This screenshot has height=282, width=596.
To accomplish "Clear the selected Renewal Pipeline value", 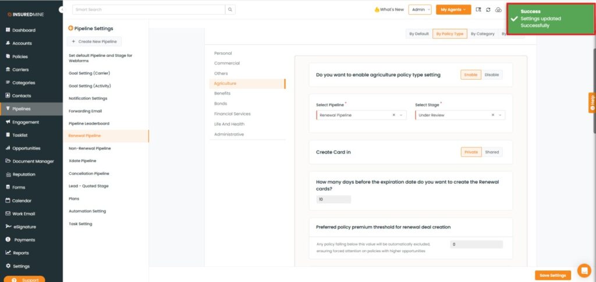I will (x=394, y=115).
